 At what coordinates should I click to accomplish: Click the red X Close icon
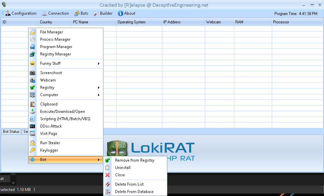click(107, 175)
